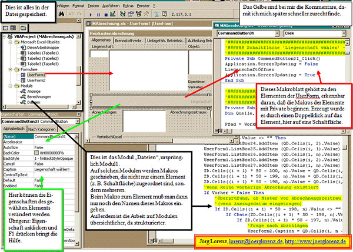Switch to the Nach Kategorien tab
The height and width of the screenshot is (252, 353).
[42, 127]
